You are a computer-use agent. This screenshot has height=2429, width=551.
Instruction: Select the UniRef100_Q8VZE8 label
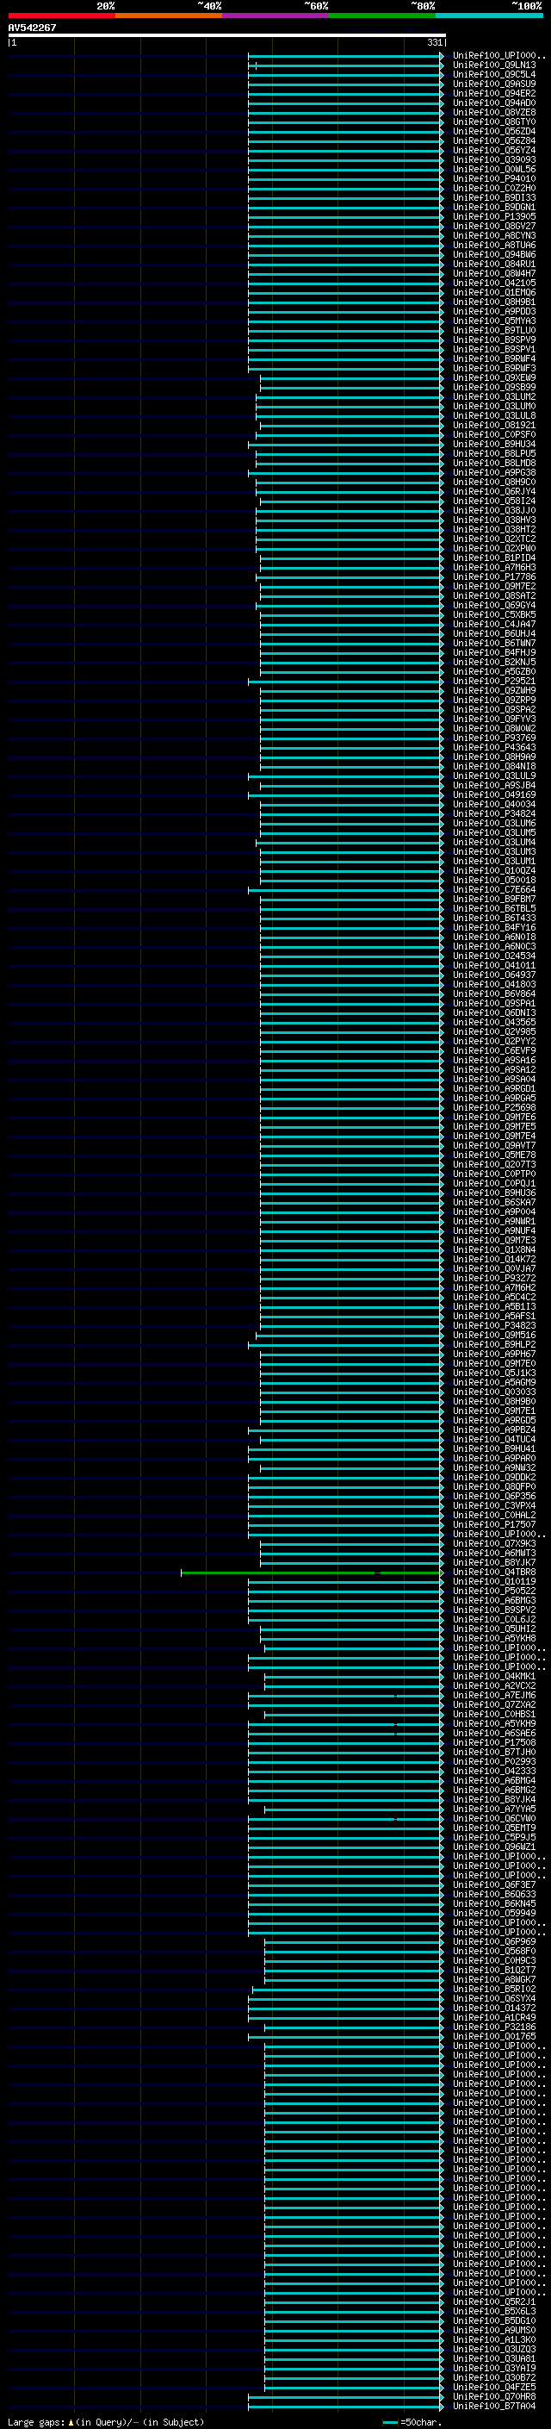[494, 112]
